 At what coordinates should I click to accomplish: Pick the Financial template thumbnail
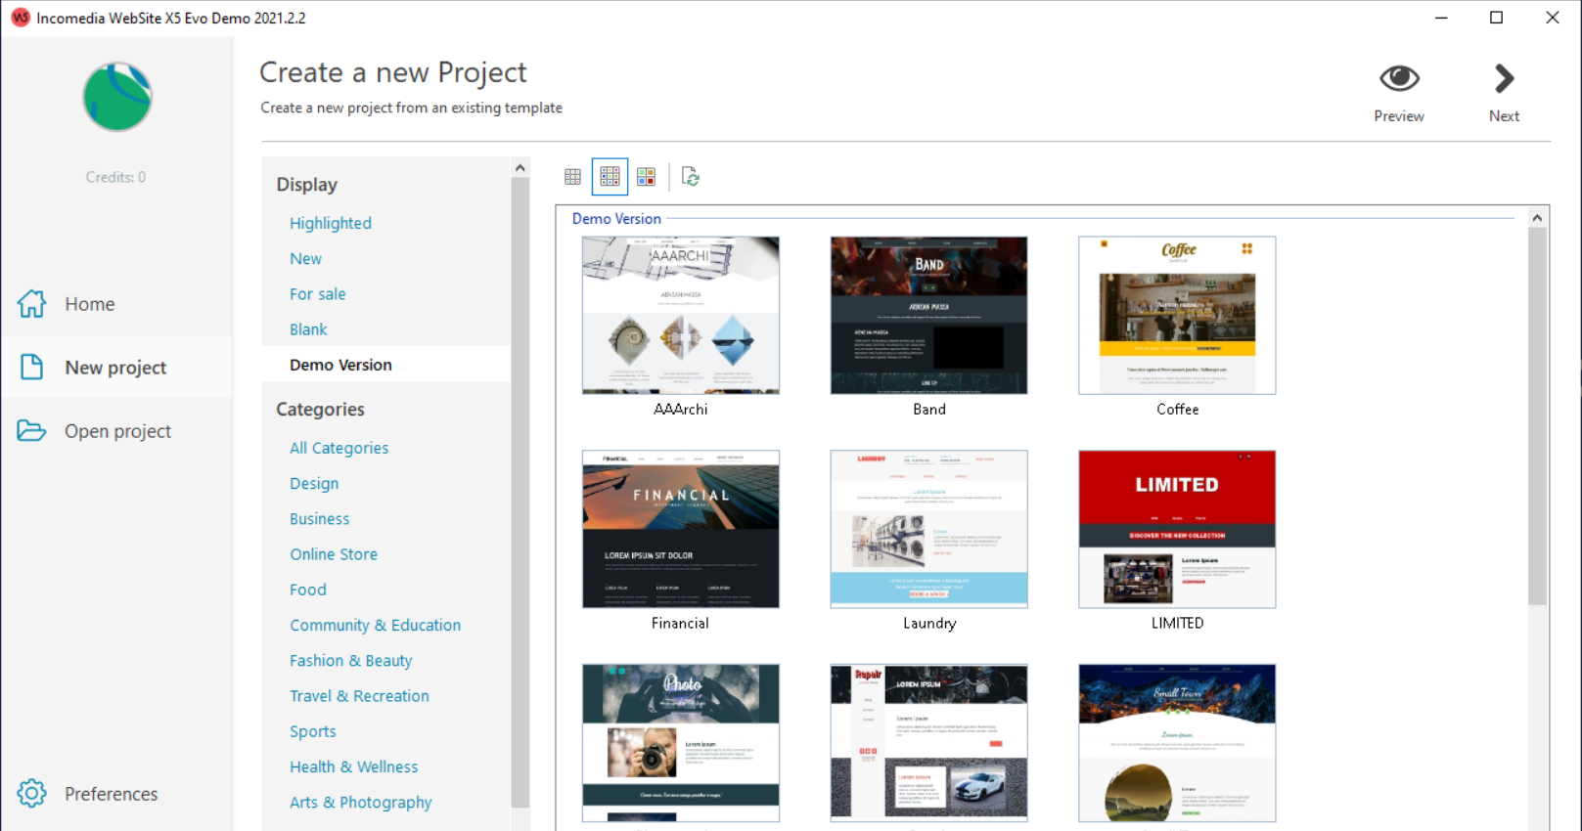tap(681, 529)
